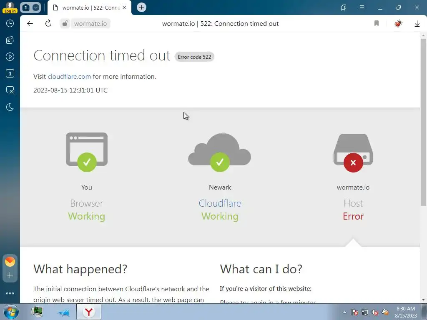Click the Cloudflare heading link
This screenshot has height=320, width=427.
220,203
